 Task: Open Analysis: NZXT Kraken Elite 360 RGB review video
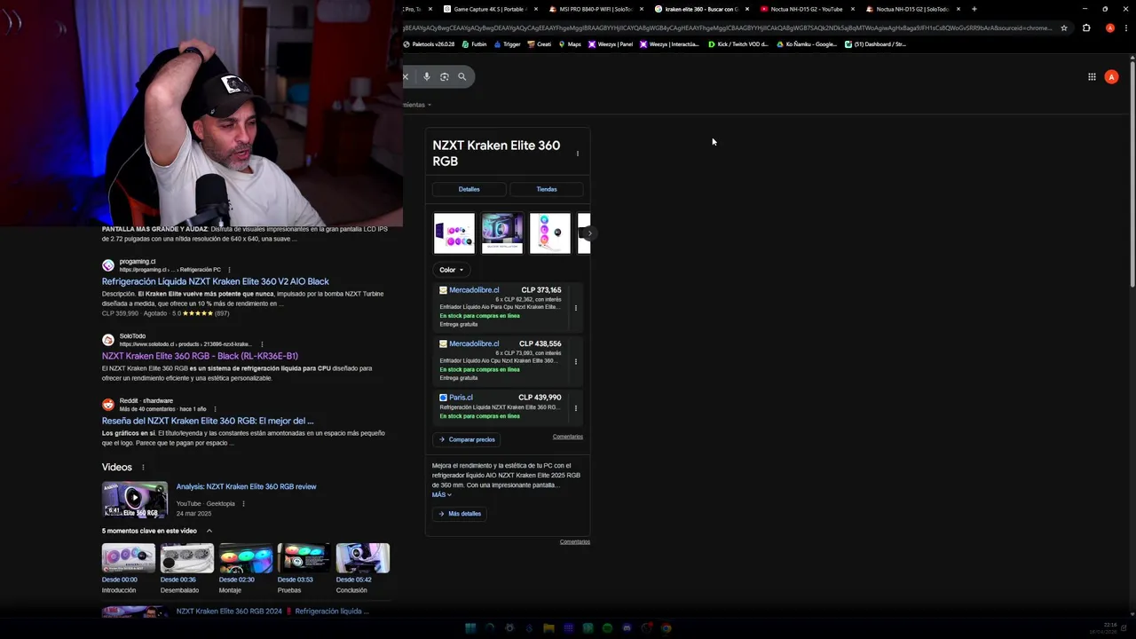pos(246,486)
